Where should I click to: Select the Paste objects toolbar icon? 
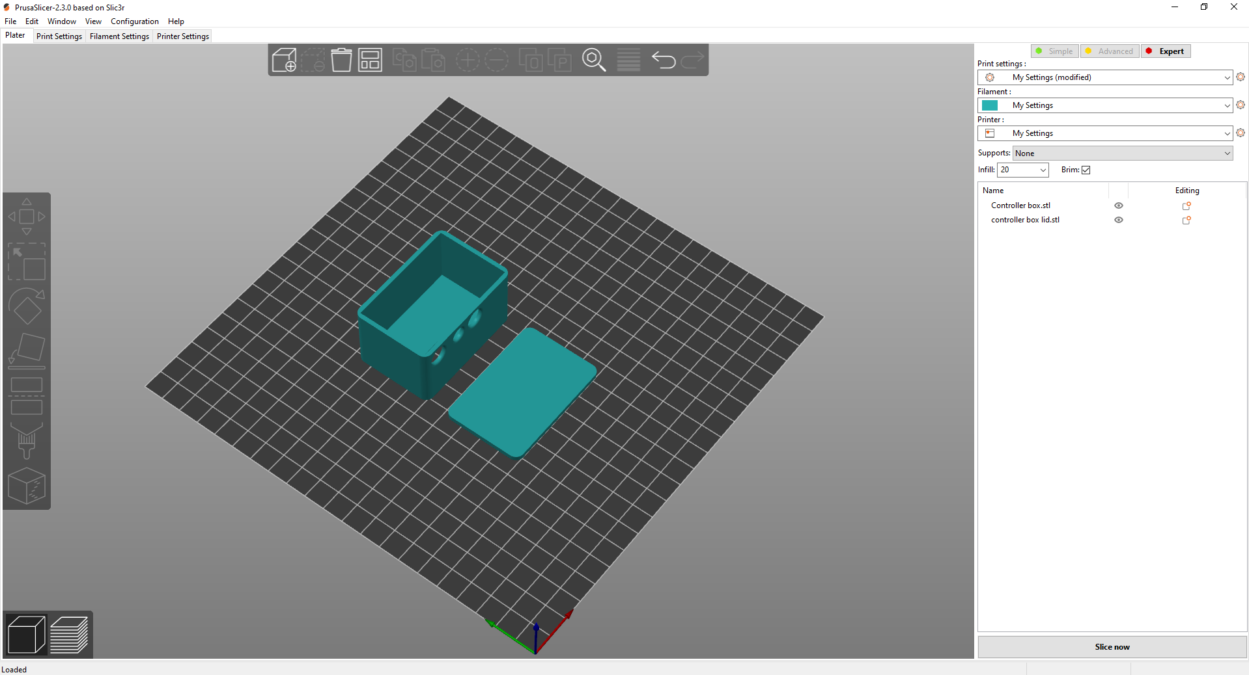(x=433, y=60)
